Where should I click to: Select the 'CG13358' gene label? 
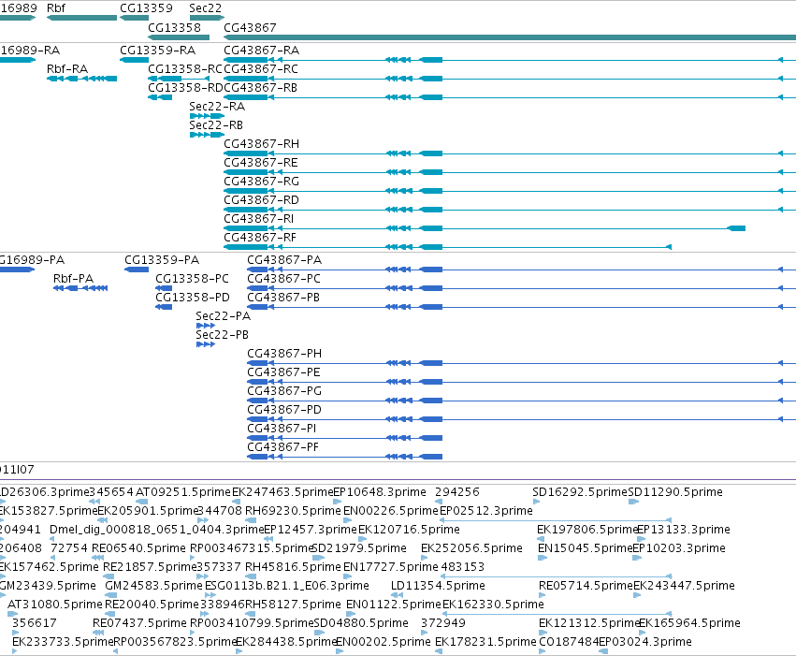pos(174,27)
